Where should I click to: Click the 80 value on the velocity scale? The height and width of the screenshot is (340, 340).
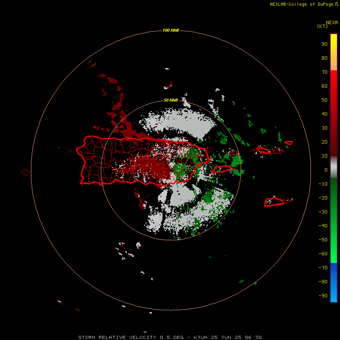(325, 58)
